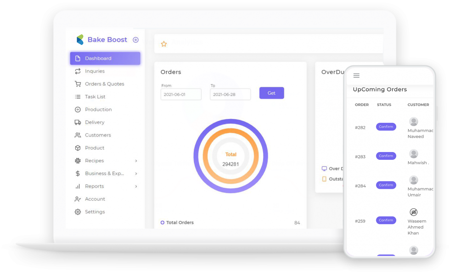450x273 pixels.
Task: Click the Orders & Quotes cart icon
Action: click(78, 84)
